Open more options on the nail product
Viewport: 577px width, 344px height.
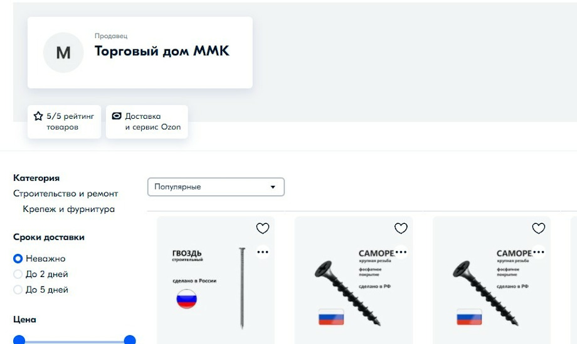coord(263,252)
